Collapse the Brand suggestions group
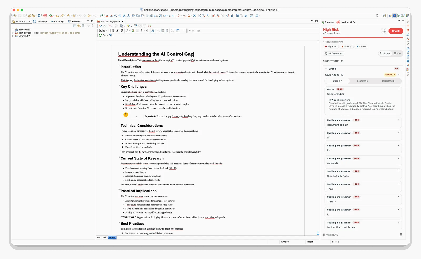This screenshot has height=259, width=421. click(x=326, y=69)
